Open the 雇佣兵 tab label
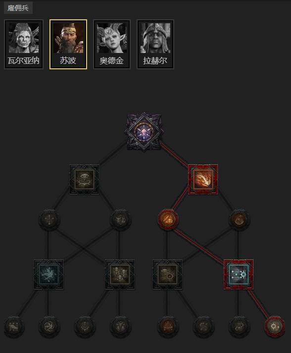The width and height of the screenshot is (291, 353). (x=18, y=8)
